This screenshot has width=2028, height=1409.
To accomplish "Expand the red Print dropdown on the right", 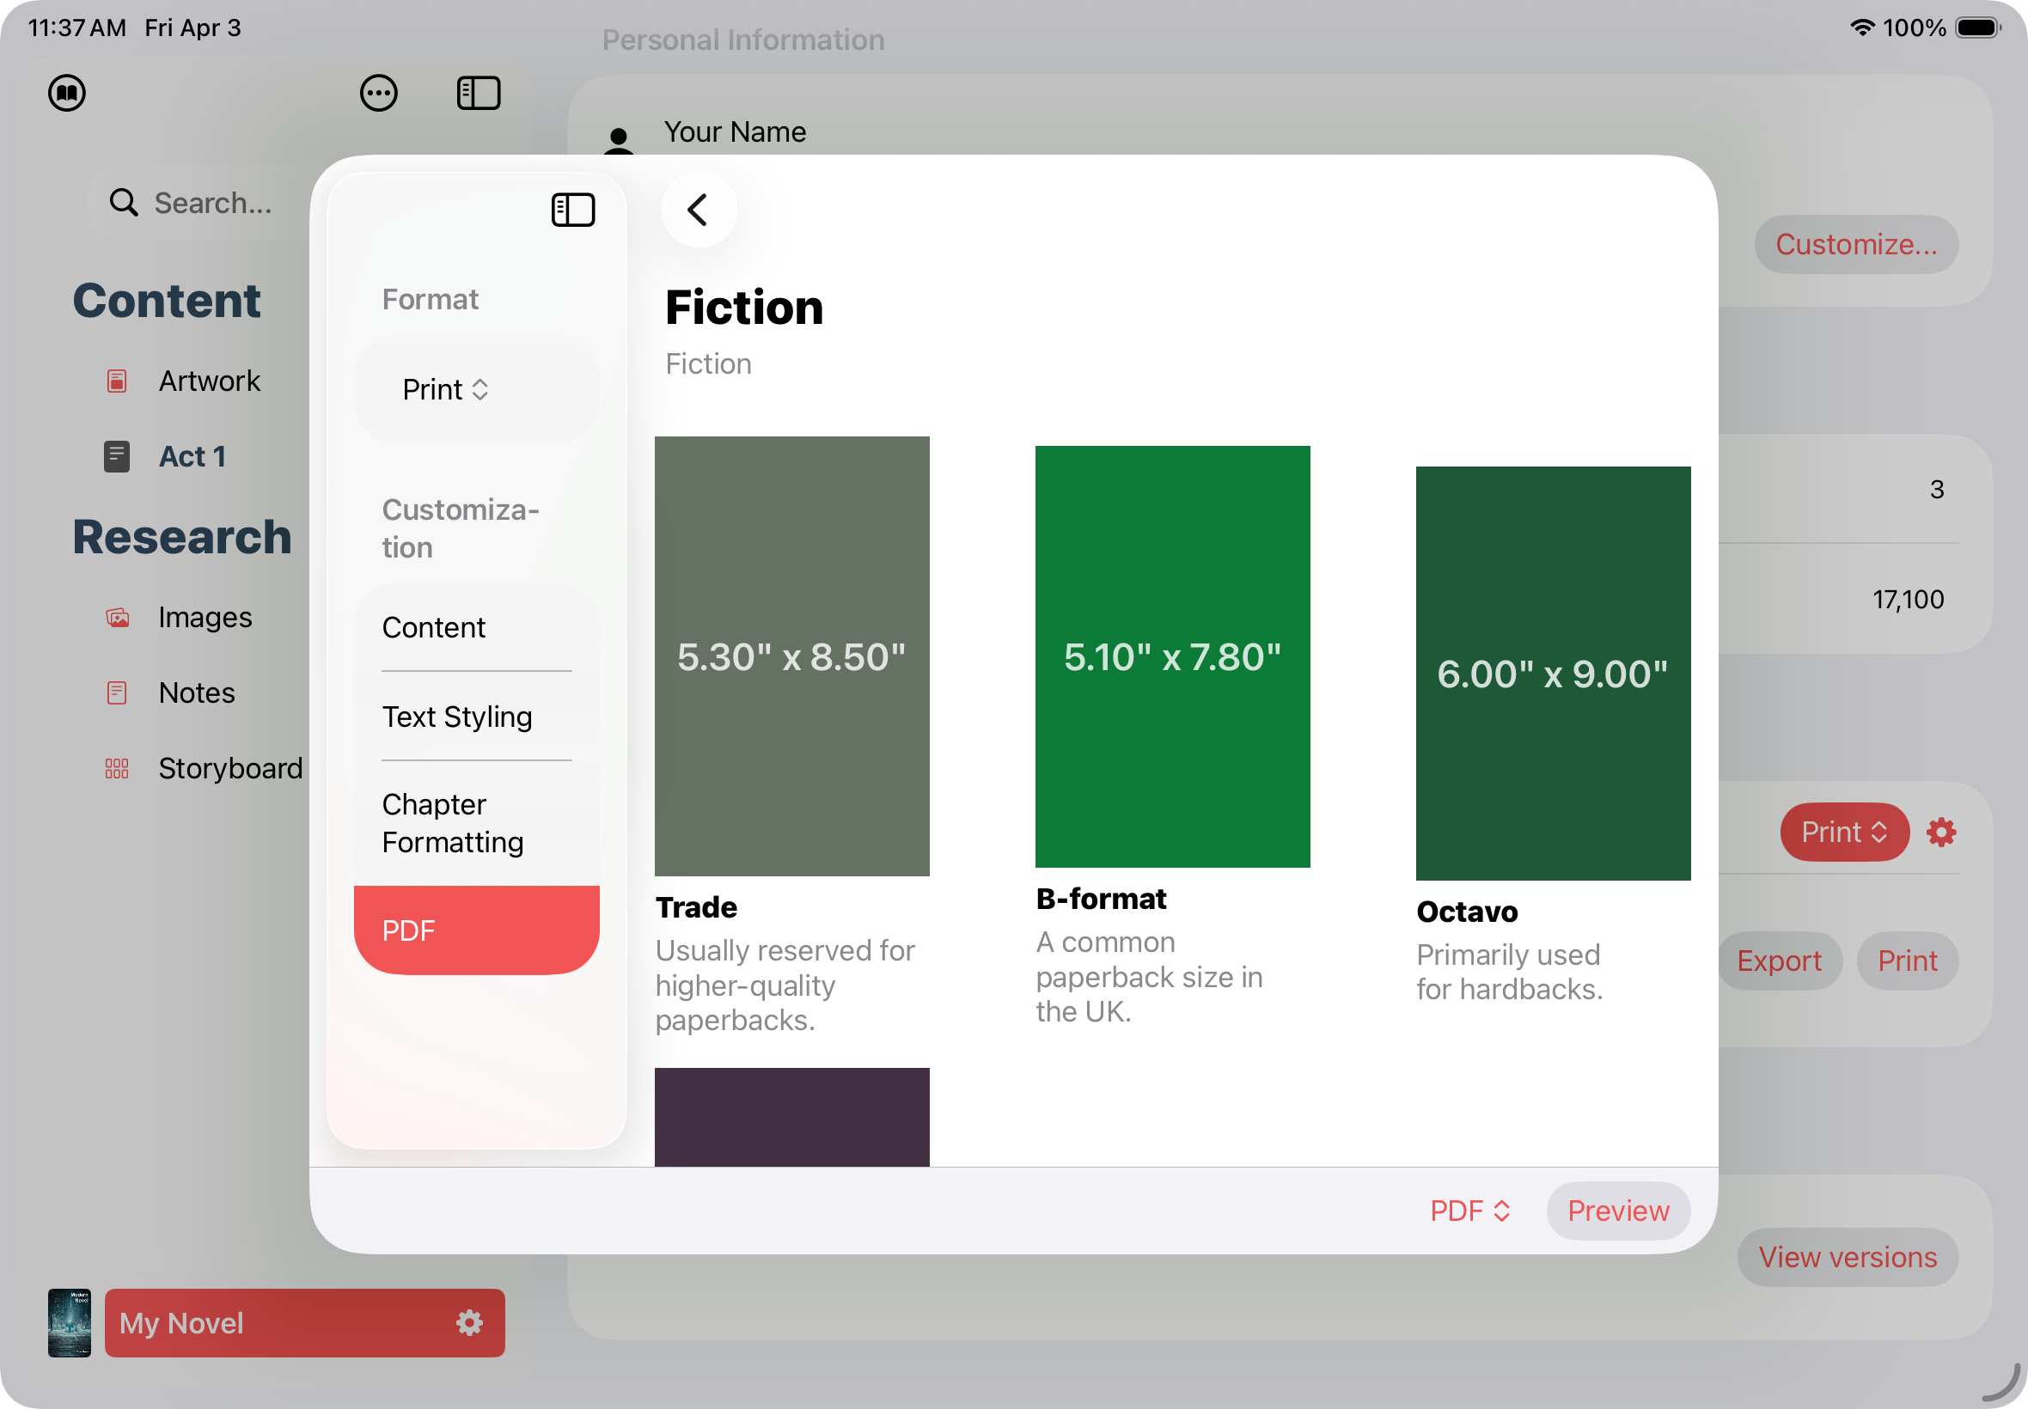I will pyautogui.click(x=1844, y=832).
